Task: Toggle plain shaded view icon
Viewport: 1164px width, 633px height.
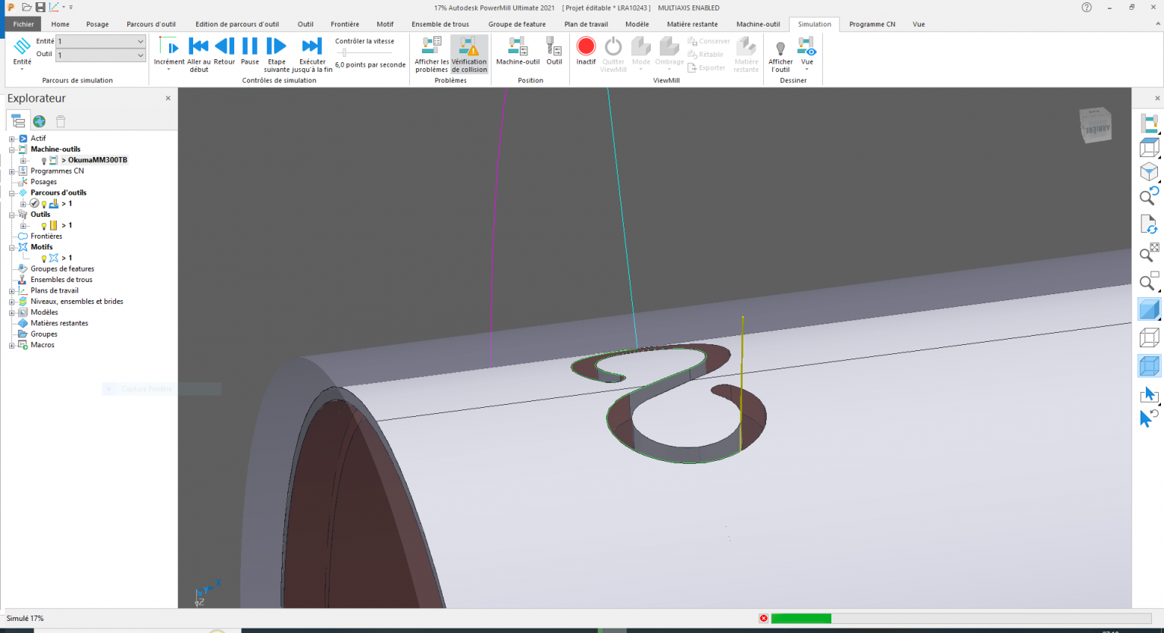Action: point(1149,309)
